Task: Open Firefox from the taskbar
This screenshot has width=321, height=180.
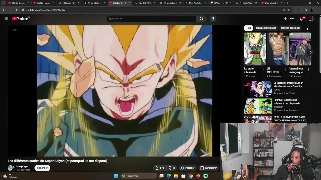Action: click(x=198, y=176)
